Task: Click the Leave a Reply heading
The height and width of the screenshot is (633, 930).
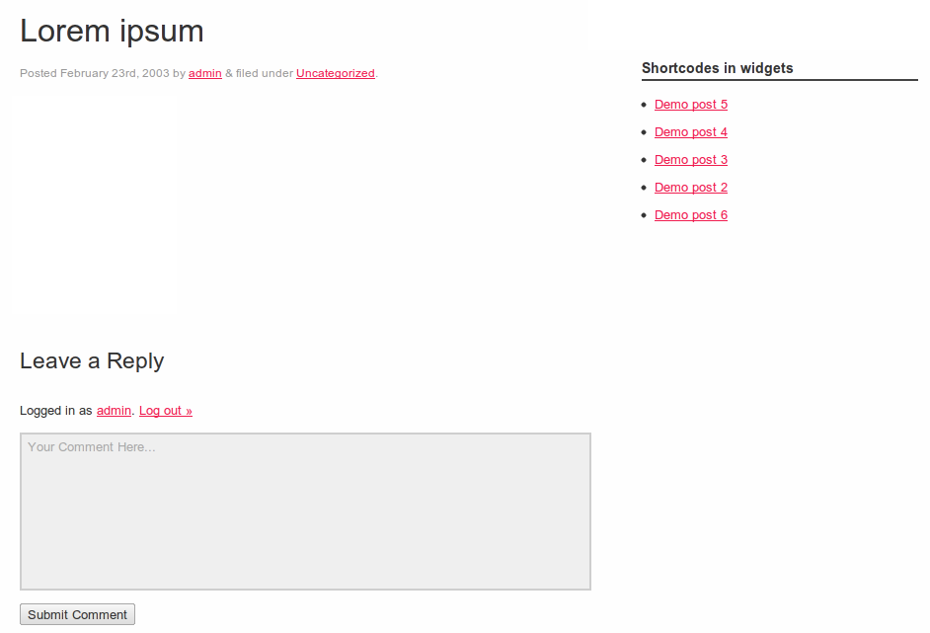Action: tap(92, 361)
